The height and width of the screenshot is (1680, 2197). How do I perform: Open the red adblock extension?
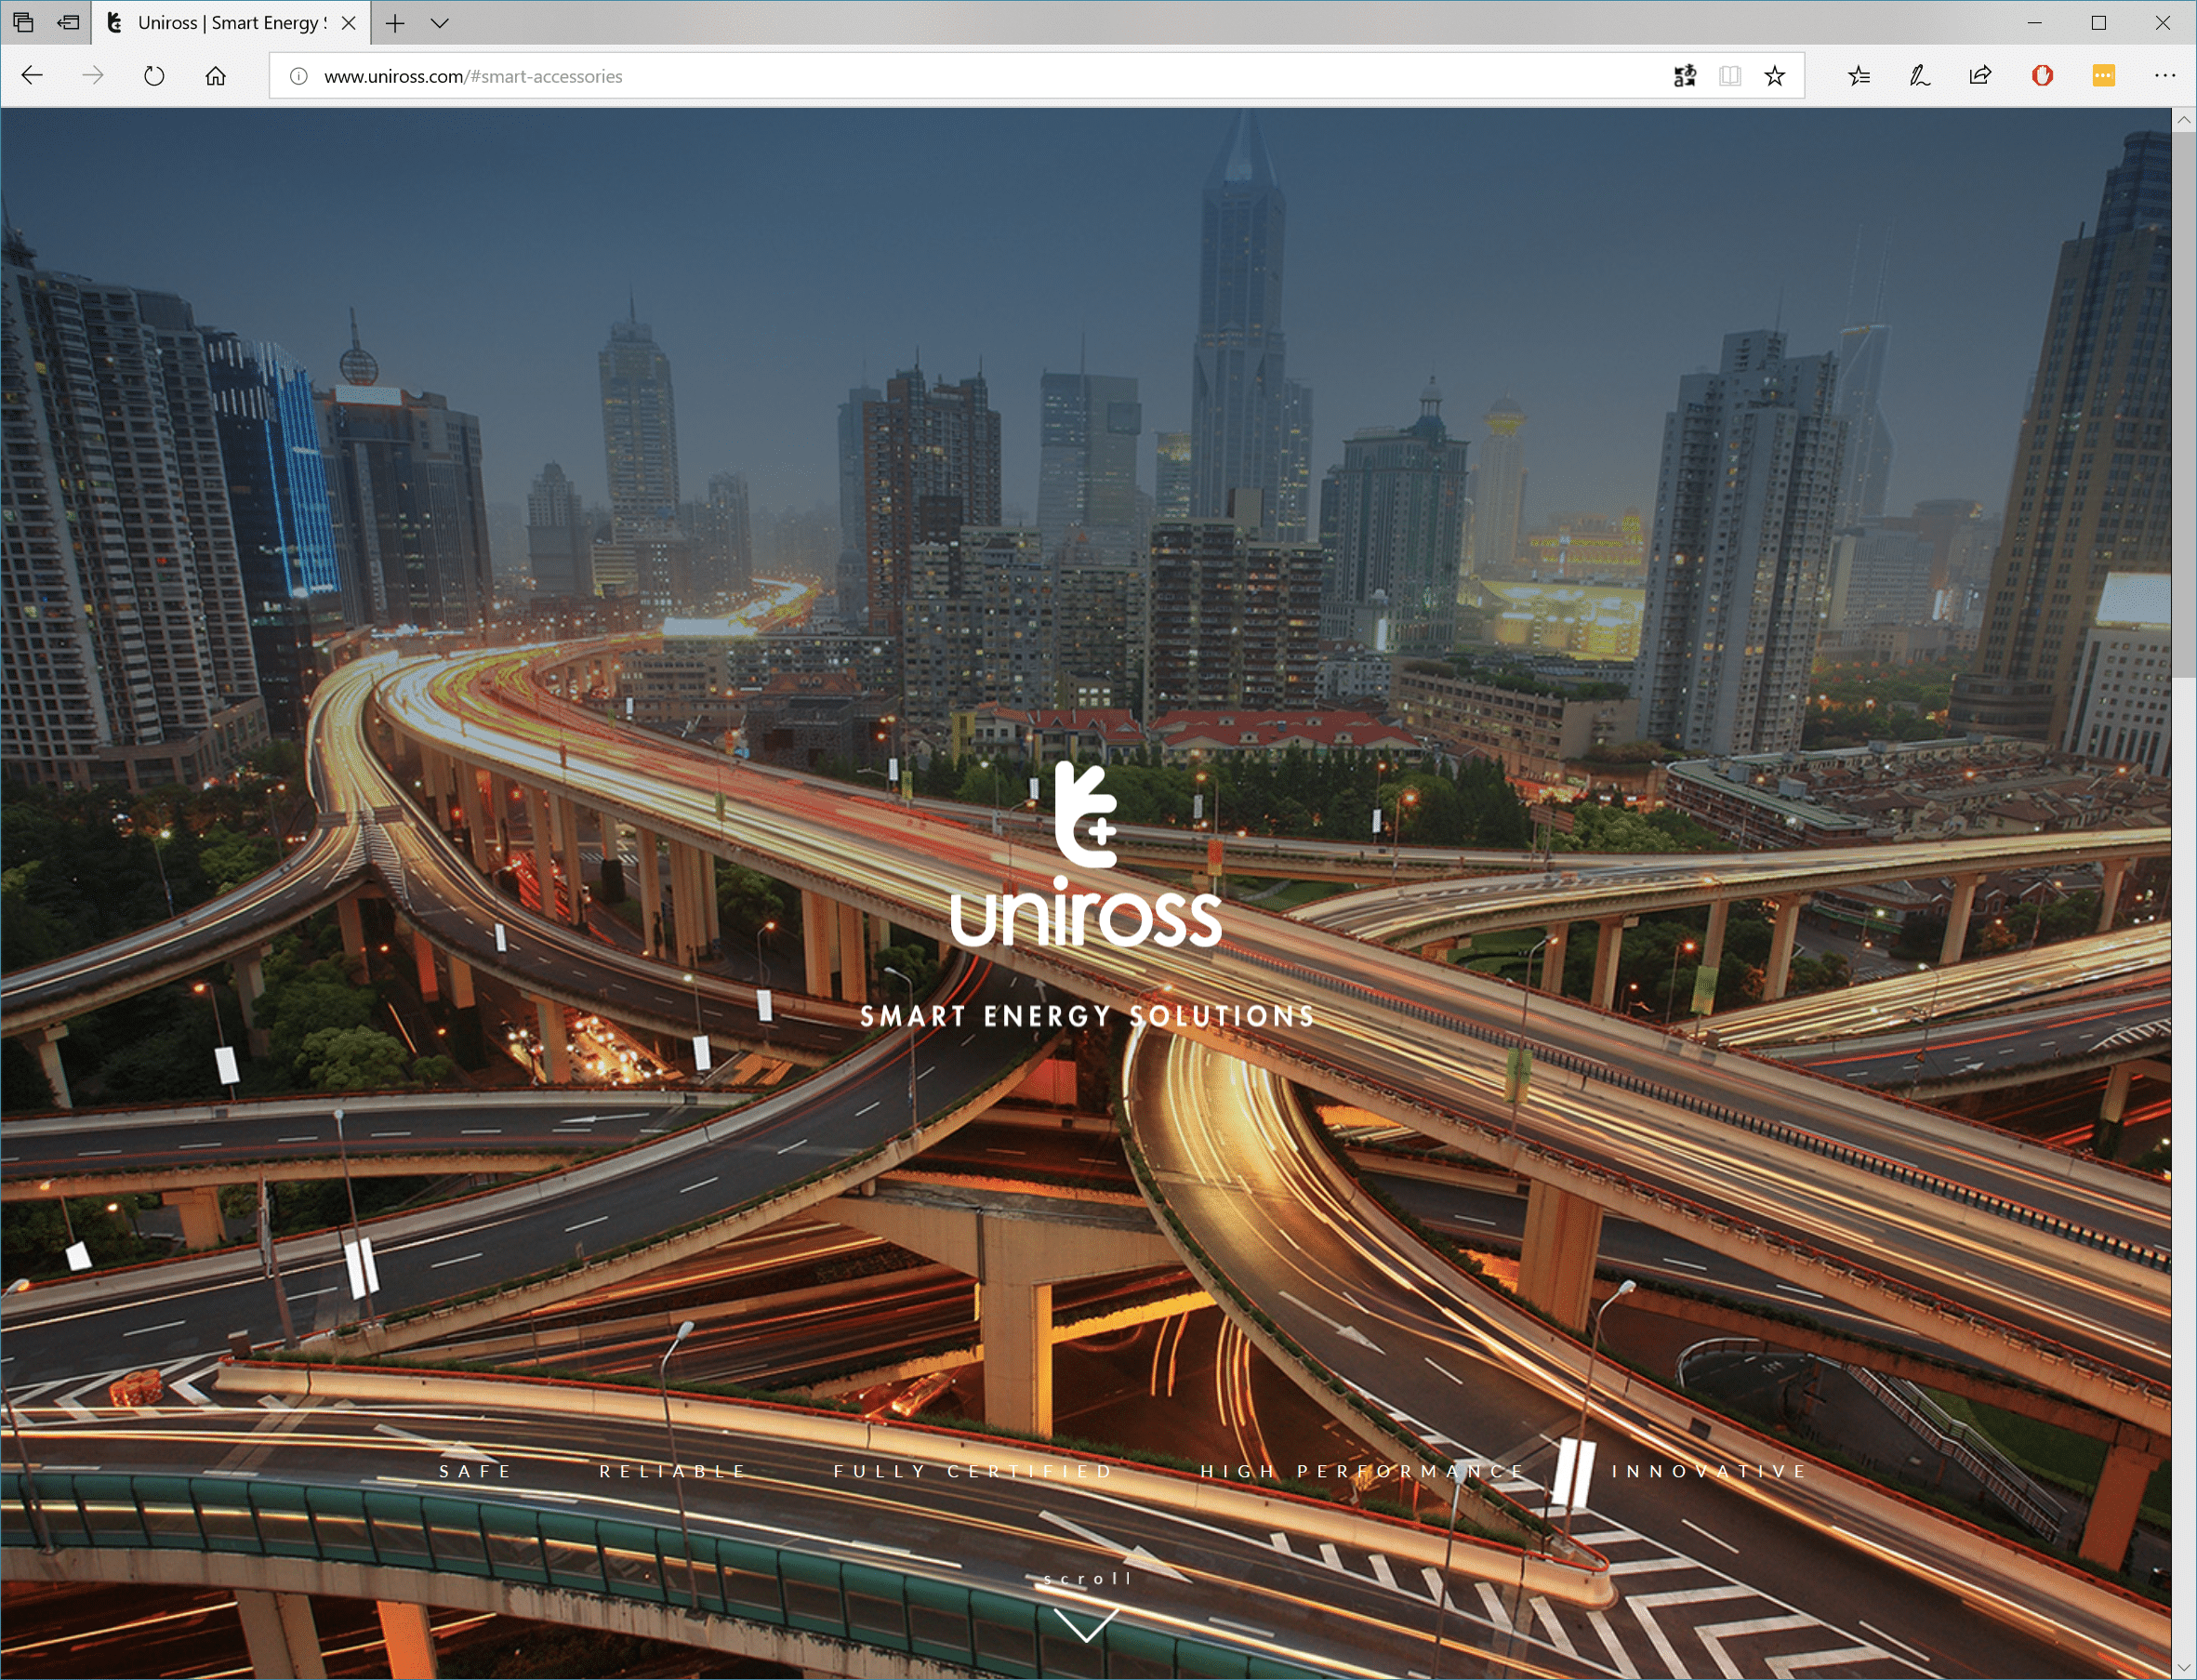[x=2042, y=76]
